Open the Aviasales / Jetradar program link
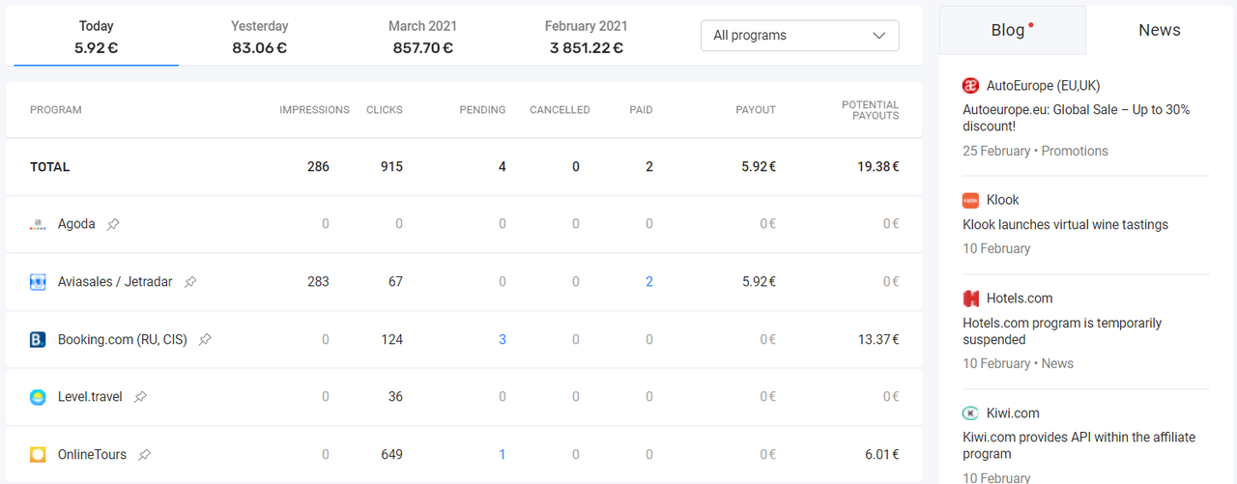 [x=115, y=282]
